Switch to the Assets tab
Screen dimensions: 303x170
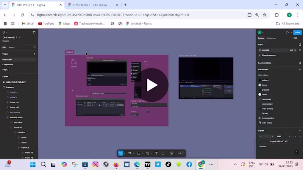click(11, 47)
